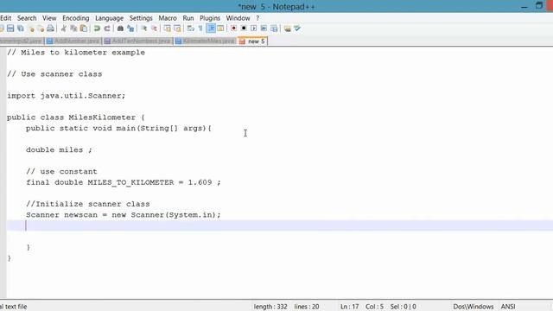Image resolution: width=553 pixels, height=311 pixels.
Task: Open Find with the binoculars icon
Action: point(120,29)
